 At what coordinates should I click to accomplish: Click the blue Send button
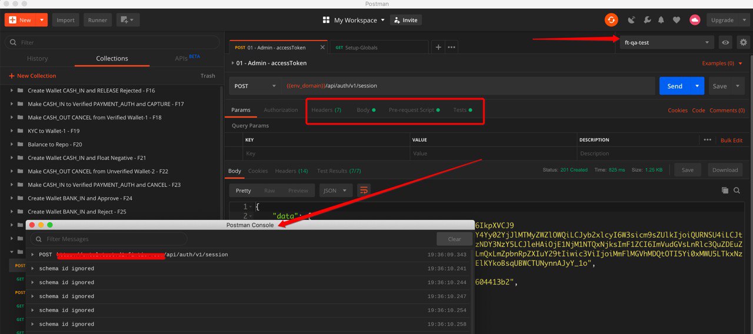pyautogui.click(x=675, y=86)
